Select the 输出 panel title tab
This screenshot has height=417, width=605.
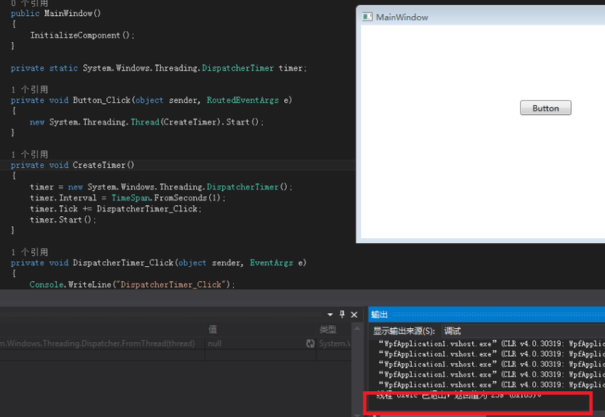tap(379, 315)
